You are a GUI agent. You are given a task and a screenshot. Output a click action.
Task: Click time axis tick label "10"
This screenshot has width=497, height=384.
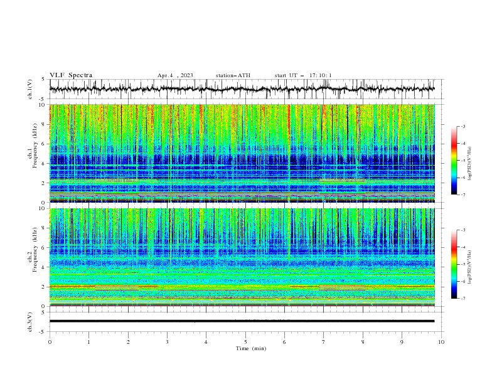[441, 342]
